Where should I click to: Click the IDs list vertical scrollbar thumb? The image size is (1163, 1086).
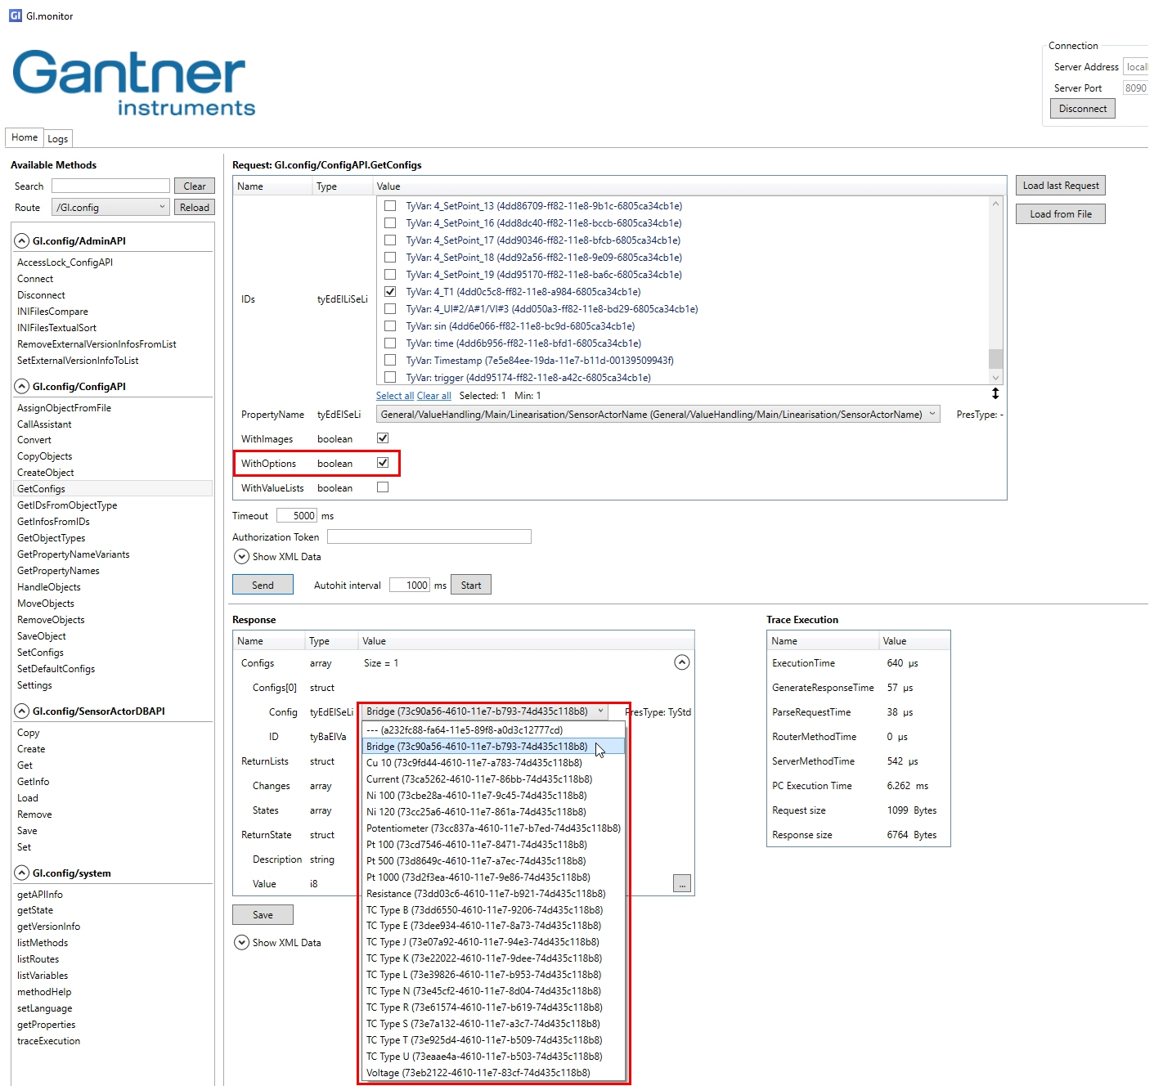coord(995,359)
